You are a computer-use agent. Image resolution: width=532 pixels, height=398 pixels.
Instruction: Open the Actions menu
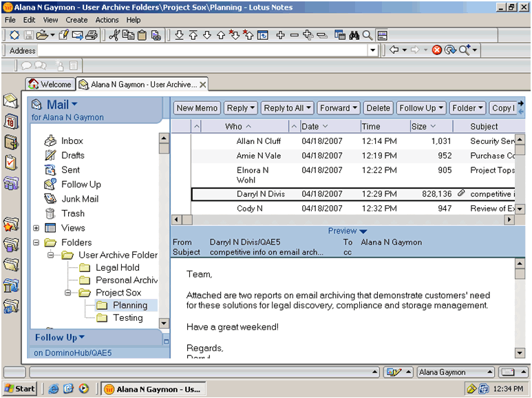point(107,20)
